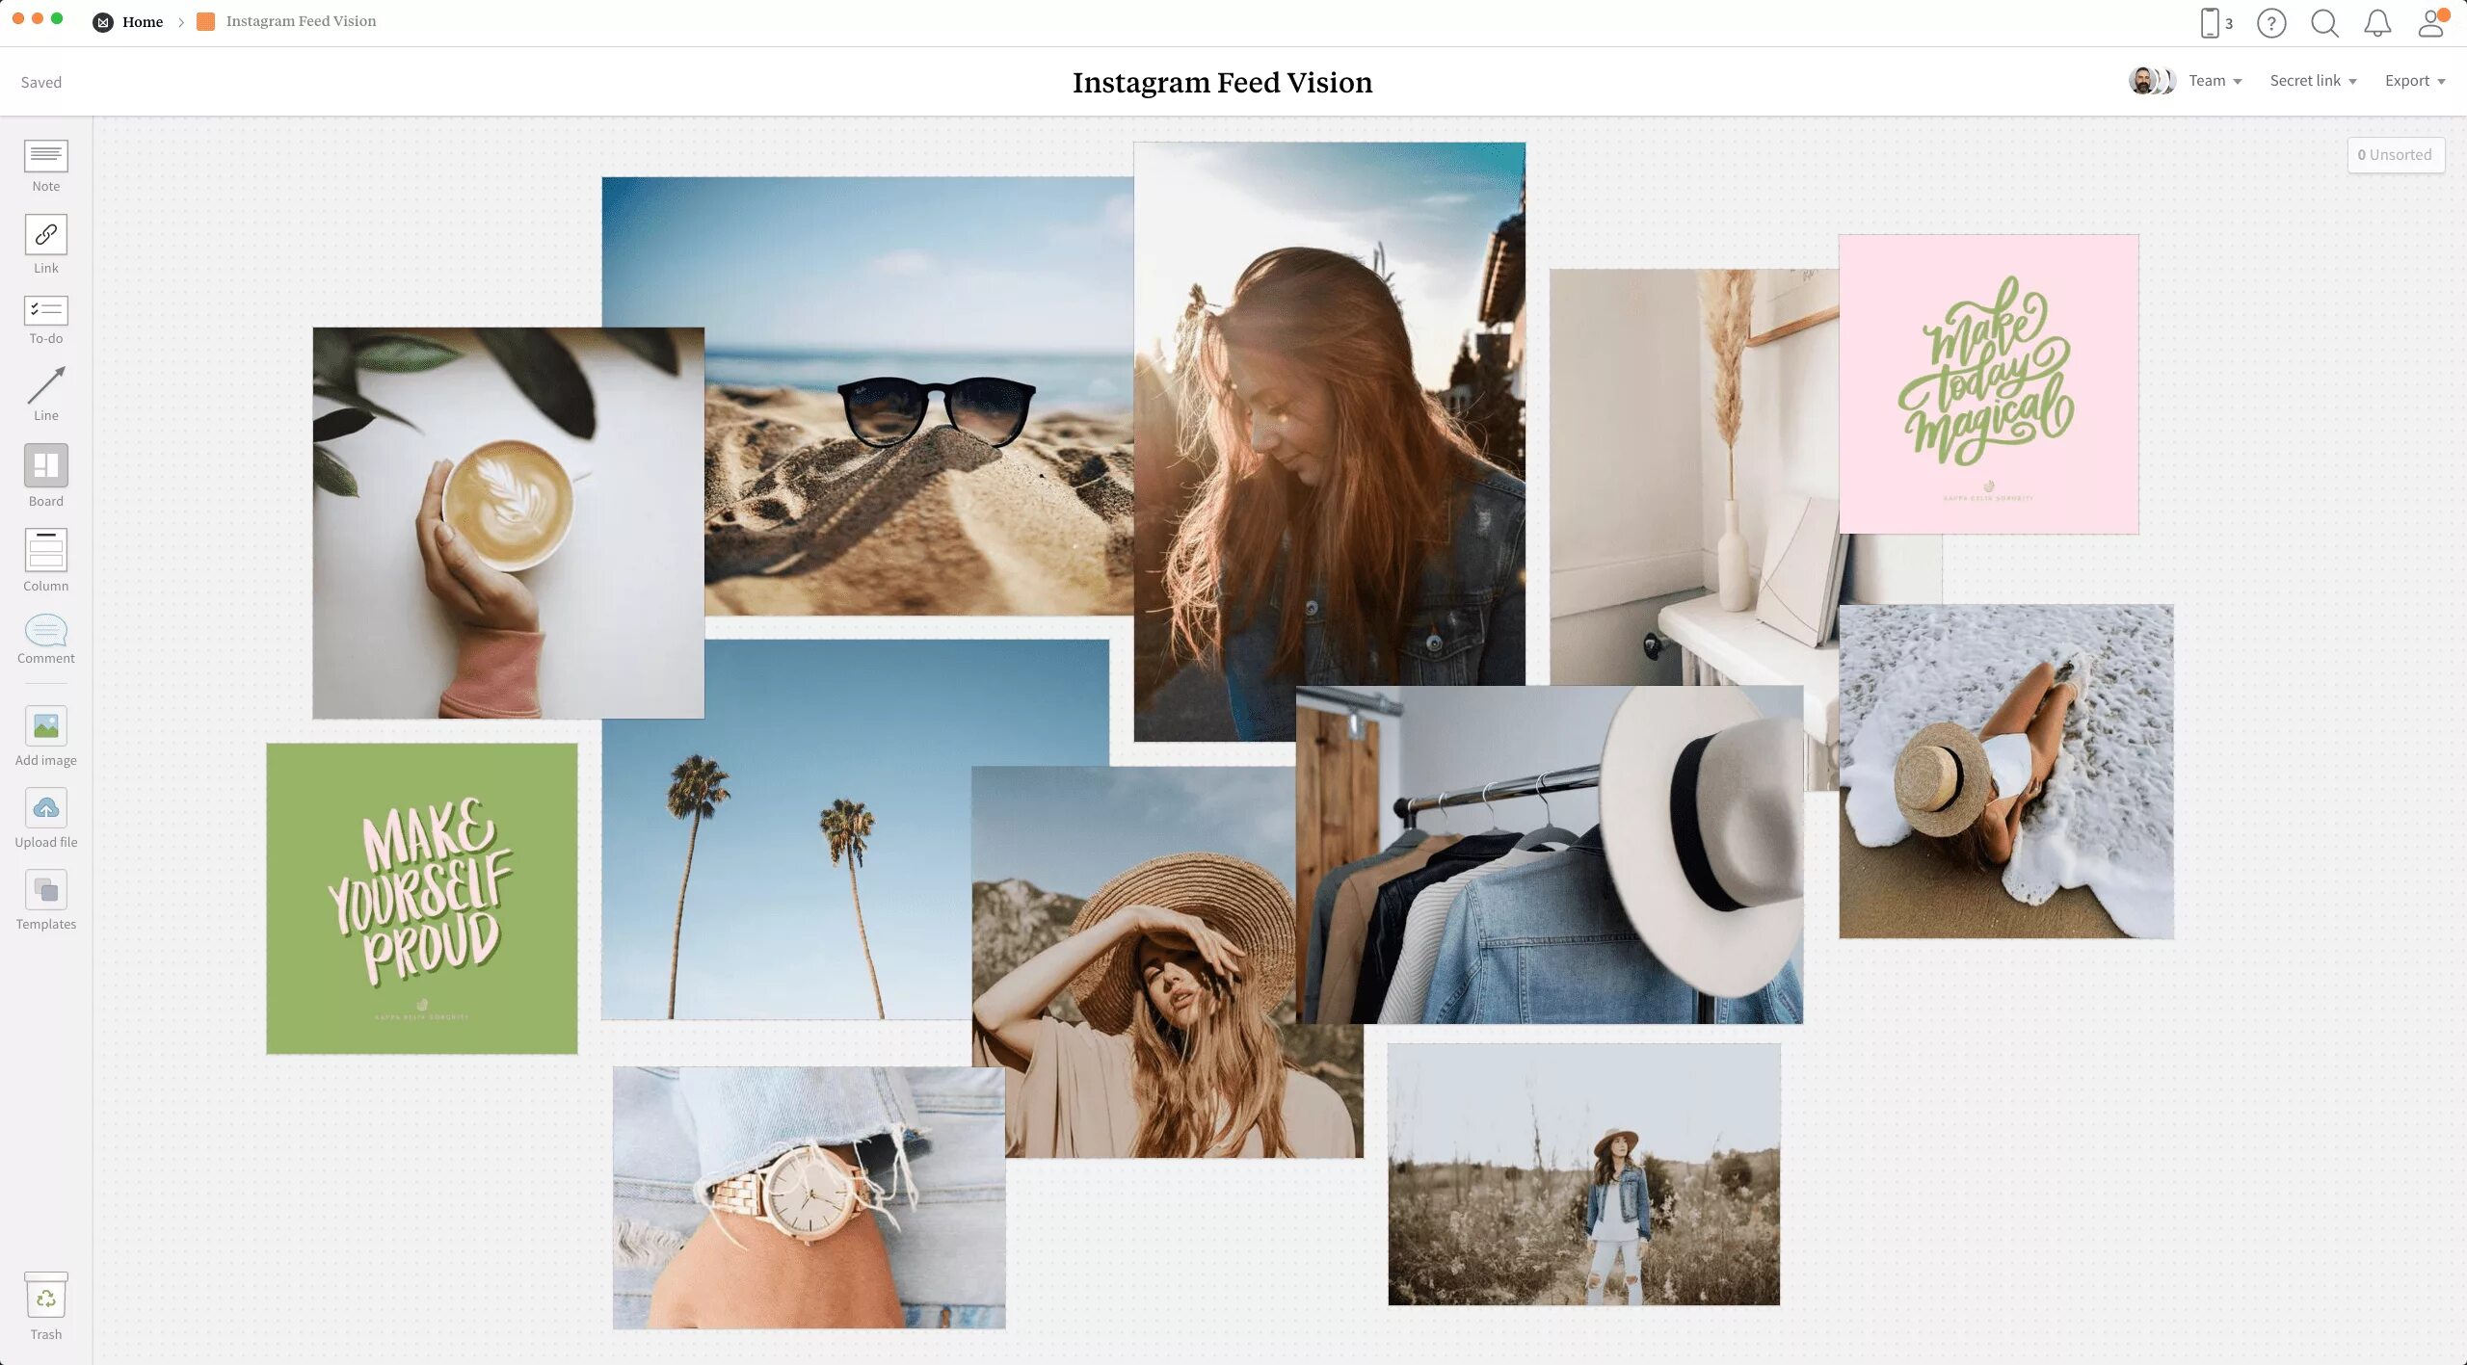Viewport: 2467px width, 1365px height.
Task: Add a Comment using sidebar icon
Action: point(45,631)
